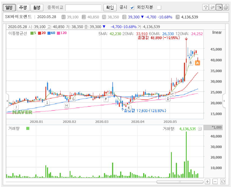Click the green 5-day MA swatch
This screenshot has width=231, height=187.
point(32,33)
